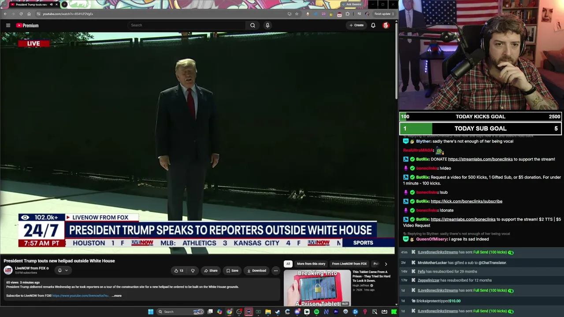Mute the tab using its speaker icon
Screen dimensions: 564x317
coord(51,4)
